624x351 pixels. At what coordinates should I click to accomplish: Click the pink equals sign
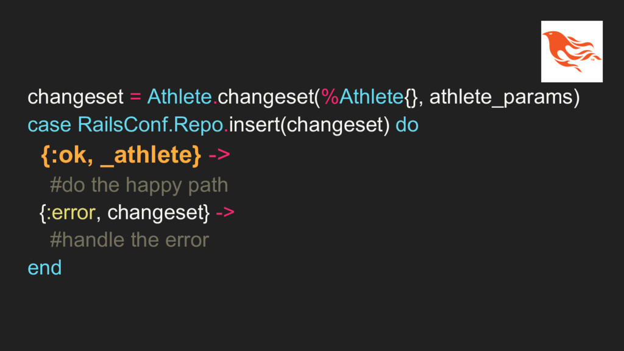pyautogui.click(x=135, y=97)
